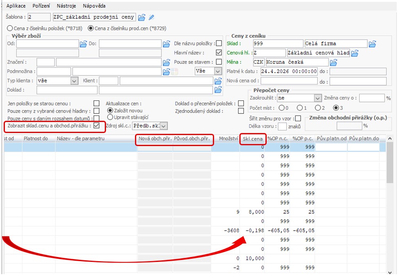Screen dimensions: 398x275
Task: Enable 'Jen položky se starou cenou' checkbox
Action: pyautogui.click(x=97, y=104)
